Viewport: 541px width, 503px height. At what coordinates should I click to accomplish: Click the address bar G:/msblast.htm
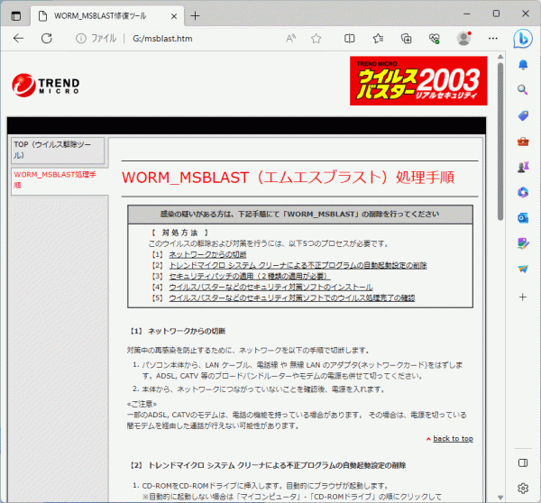click(x=162, y=39)
